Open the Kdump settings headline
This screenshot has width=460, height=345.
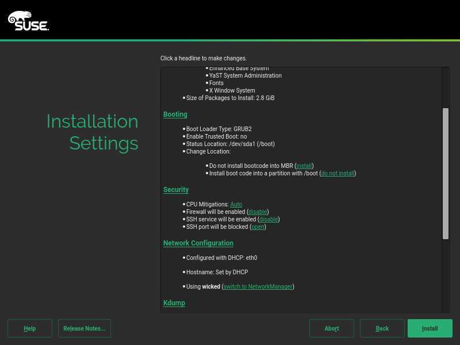click(174, 303)
